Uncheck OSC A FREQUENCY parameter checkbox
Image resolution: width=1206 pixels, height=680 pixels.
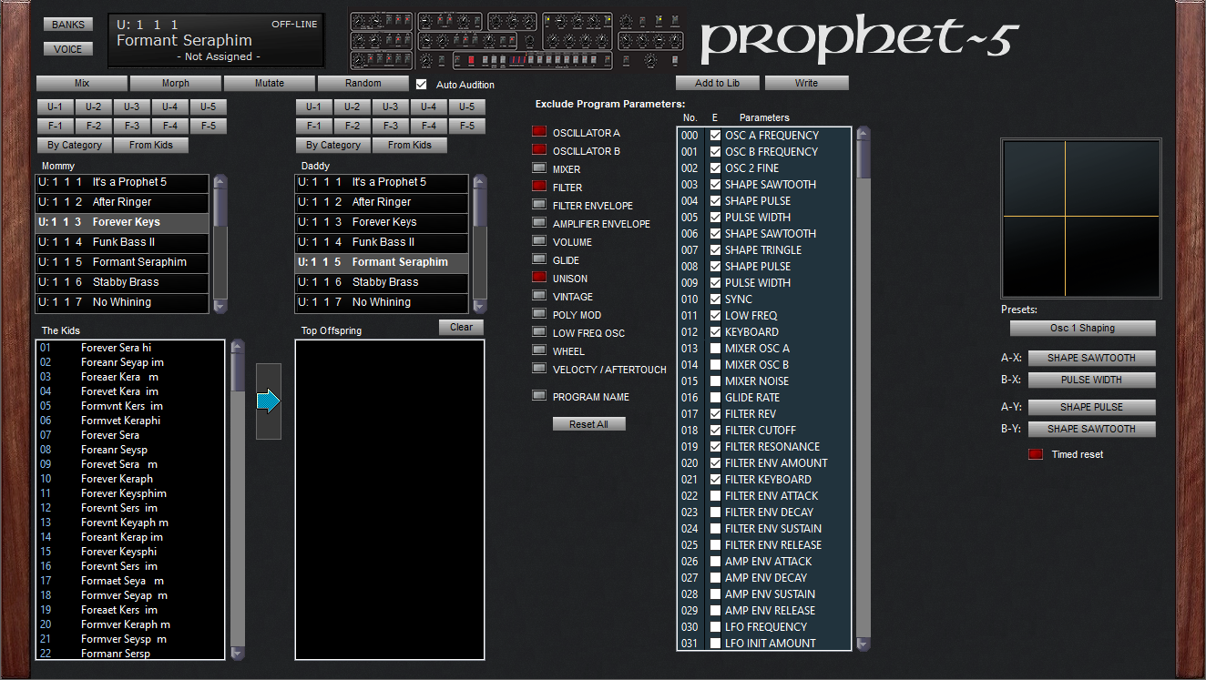[x=715, y=136]
